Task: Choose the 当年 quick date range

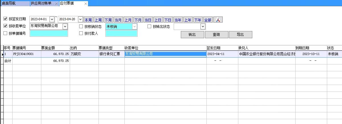Action: [178, 20]
